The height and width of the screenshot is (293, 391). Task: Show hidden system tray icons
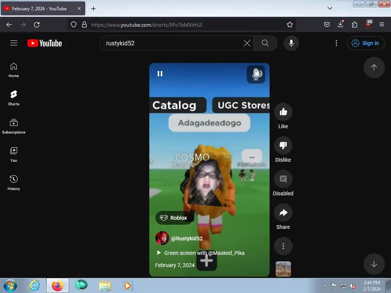tap(325, 286)
